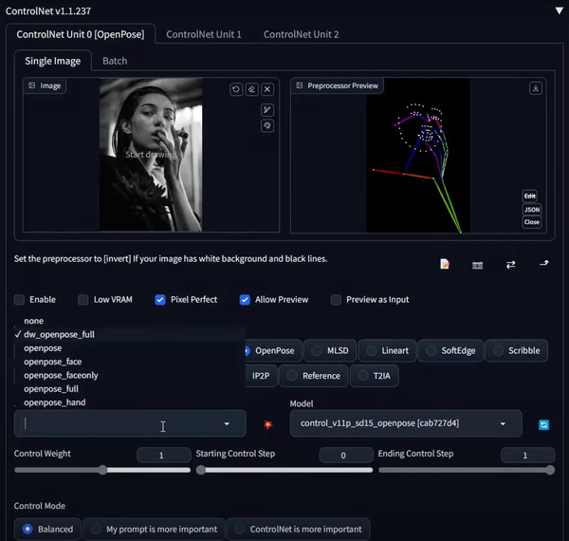
Task: Switch to the ControlNet Unit 1 tab
Action: coord(203,34)
